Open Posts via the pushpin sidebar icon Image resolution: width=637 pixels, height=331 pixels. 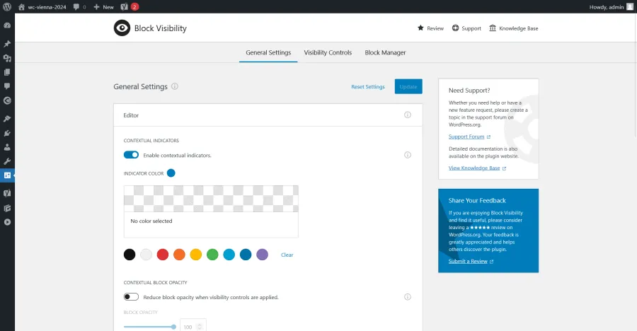(7, 43)
